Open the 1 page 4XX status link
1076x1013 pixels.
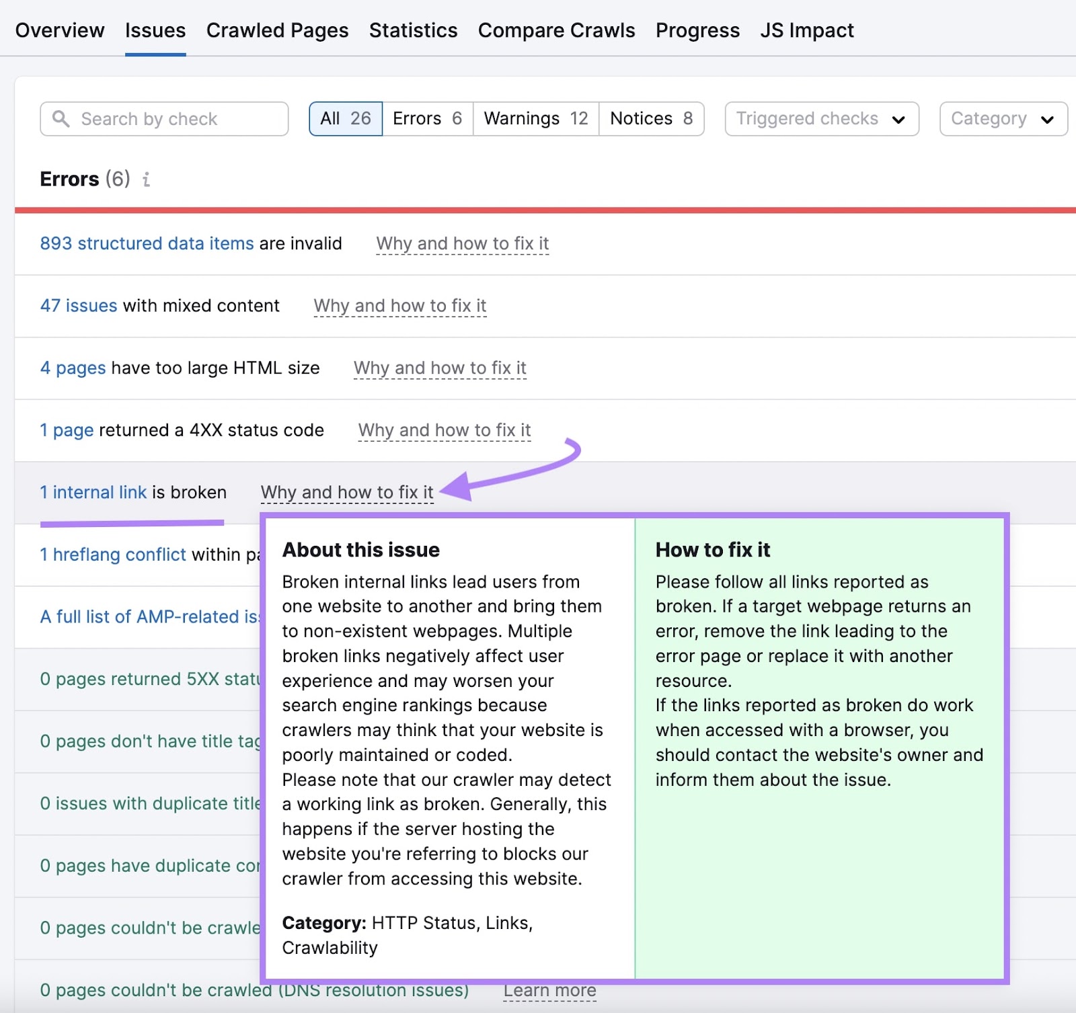[67, 430]
